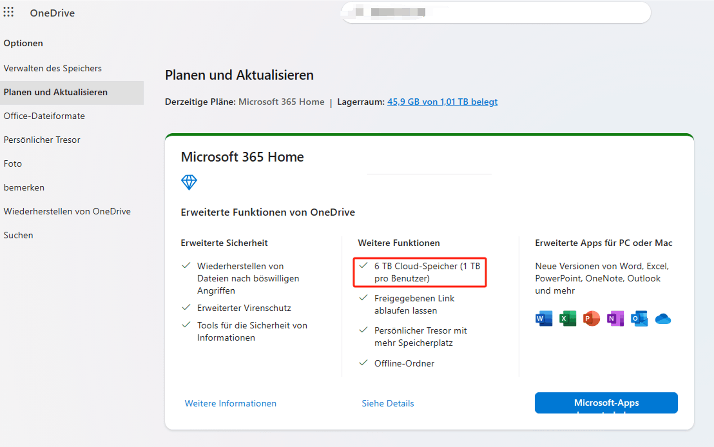This screenshot has width=714, height=447.
Task: Click the Word app icon
Action: [x=544, y=318]
